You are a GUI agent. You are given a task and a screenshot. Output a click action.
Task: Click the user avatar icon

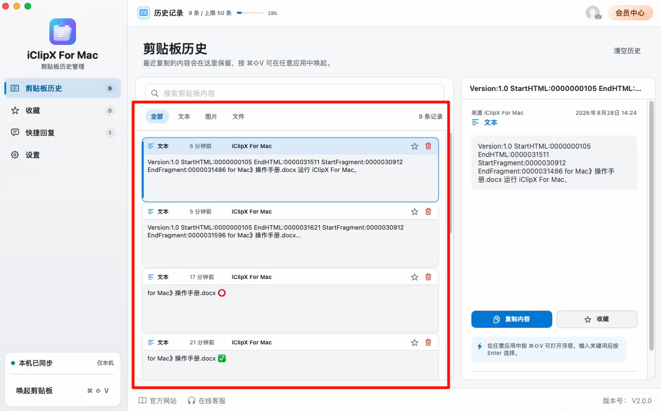[x=593, y=13]
